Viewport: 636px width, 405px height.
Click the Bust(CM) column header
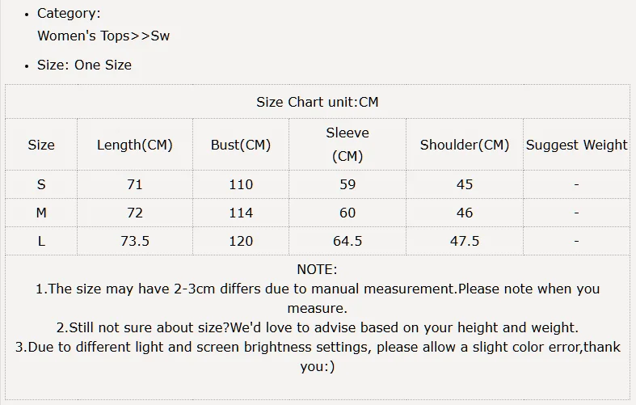click(x=241, y=145)
